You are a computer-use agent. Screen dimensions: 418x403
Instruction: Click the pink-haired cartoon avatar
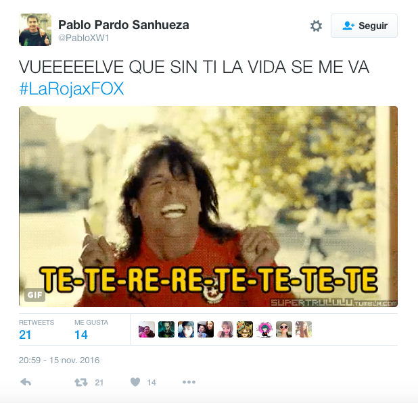click(264, 329)
